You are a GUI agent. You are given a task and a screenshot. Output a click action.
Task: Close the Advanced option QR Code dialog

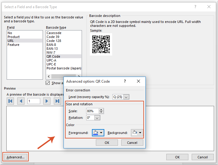(x=138, y=81)
